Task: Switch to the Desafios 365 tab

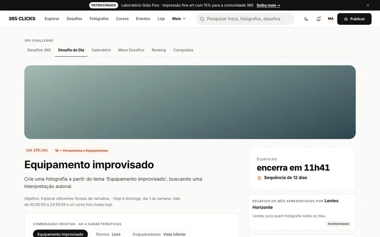Action: (39, 50)
